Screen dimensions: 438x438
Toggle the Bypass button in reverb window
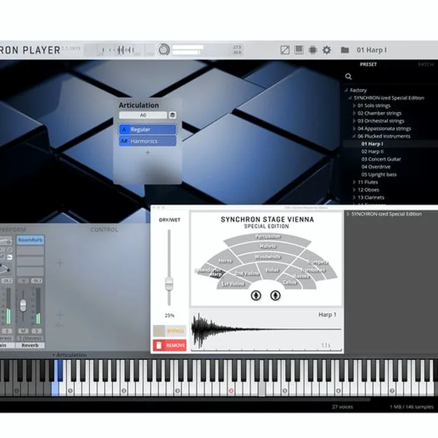tap(170, 331)
